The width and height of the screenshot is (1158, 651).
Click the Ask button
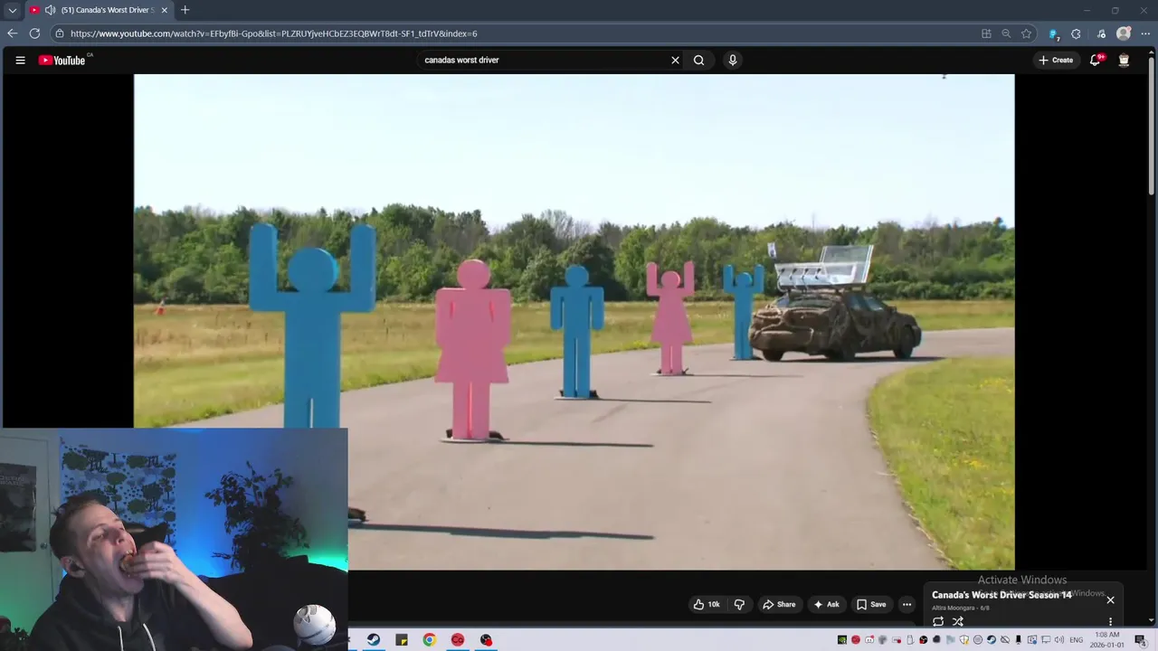tap(826, 604)
